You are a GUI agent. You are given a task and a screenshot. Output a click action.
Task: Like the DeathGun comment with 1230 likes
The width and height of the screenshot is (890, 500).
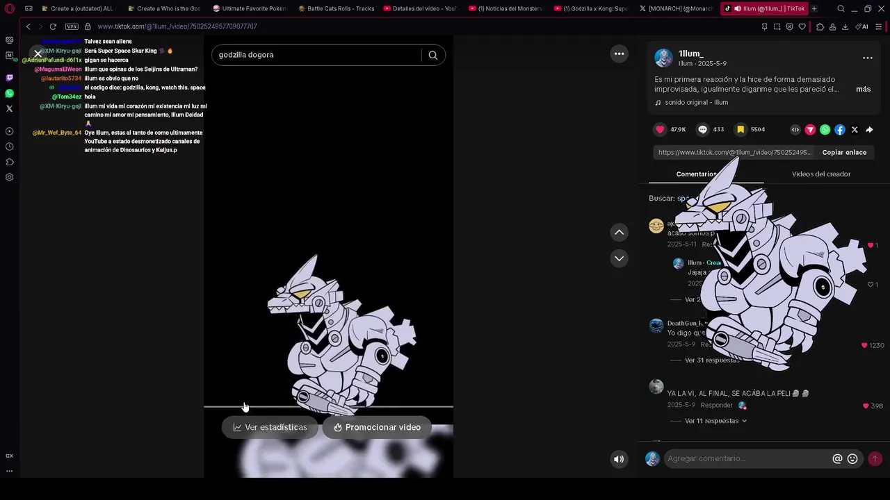click(x=865, y=346)
